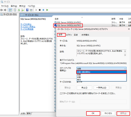
Task: Open the ファイル(F) menu
Action: (5, 6)
